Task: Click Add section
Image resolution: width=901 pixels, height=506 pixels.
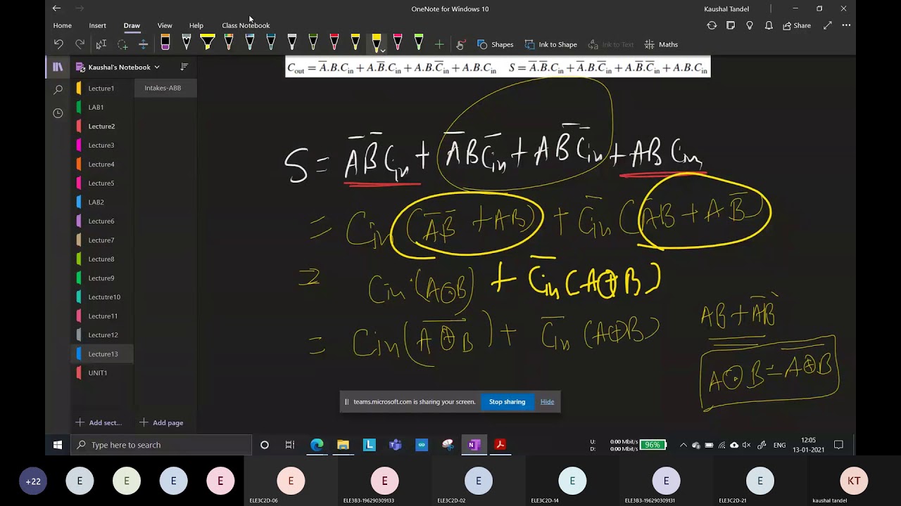Action: 99,422
